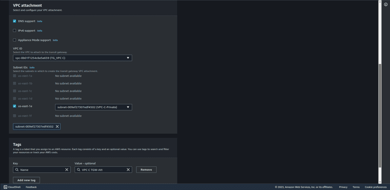Open Feedback in the footer bar
Viewport: 390px width, 190px height.
point(31,187)
